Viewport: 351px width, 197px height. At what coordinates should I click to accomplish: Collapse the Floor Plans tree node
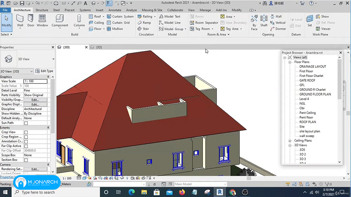[x=290, y=62]
